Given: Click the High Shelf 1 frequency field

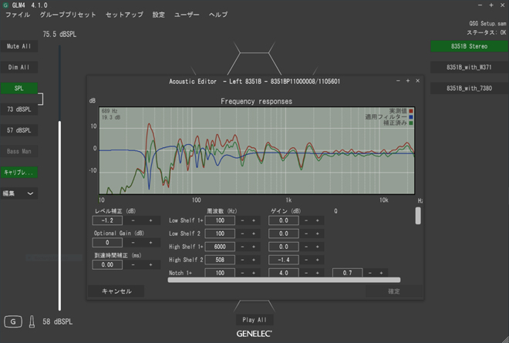Looking at the screenshot, I should coord(220,247).
